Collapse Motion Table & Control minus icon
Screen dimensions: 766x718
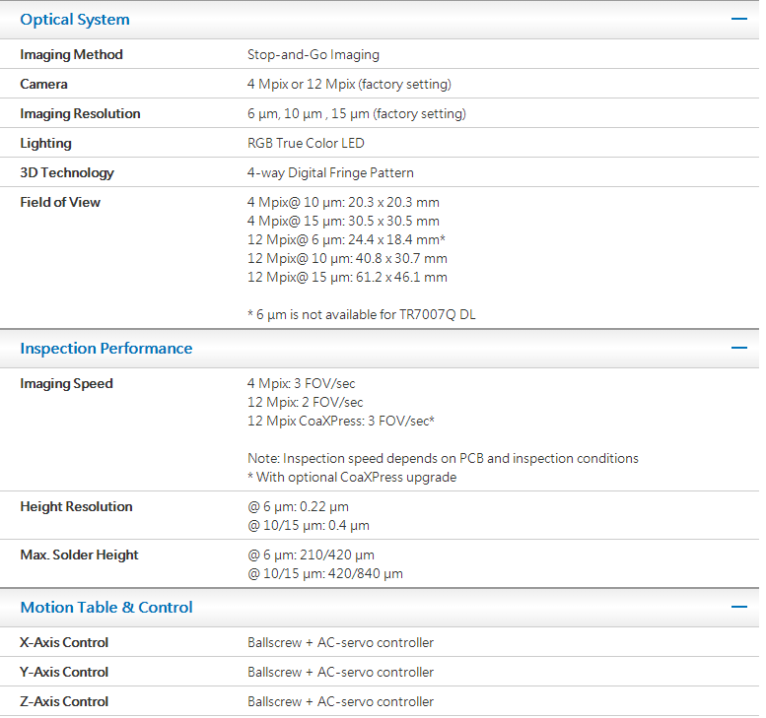point(738,608)
